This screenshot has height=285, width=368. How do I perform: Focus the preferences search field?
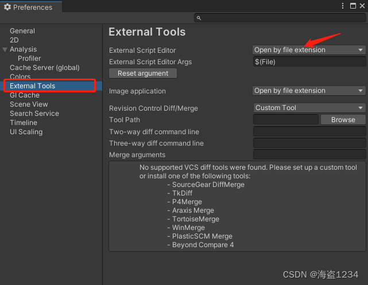coord(280,18)
